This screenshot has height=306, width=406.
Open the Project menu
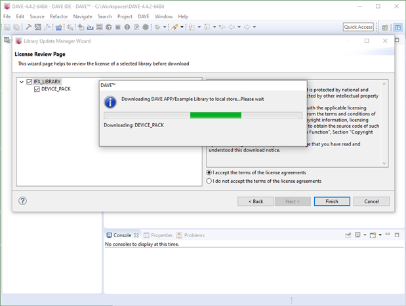(x=125, y=16)
